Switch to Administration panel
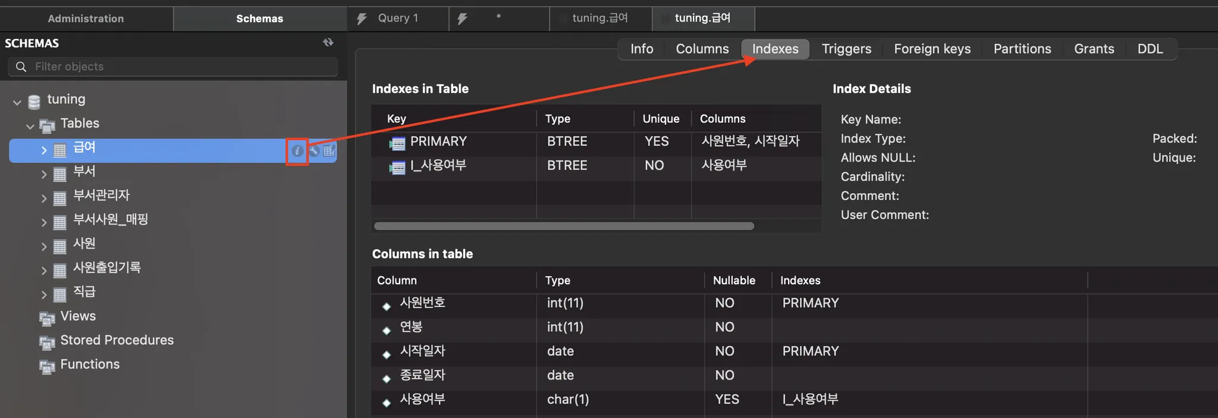This screenshot has height=418, width=1218. tap(86, 18)
